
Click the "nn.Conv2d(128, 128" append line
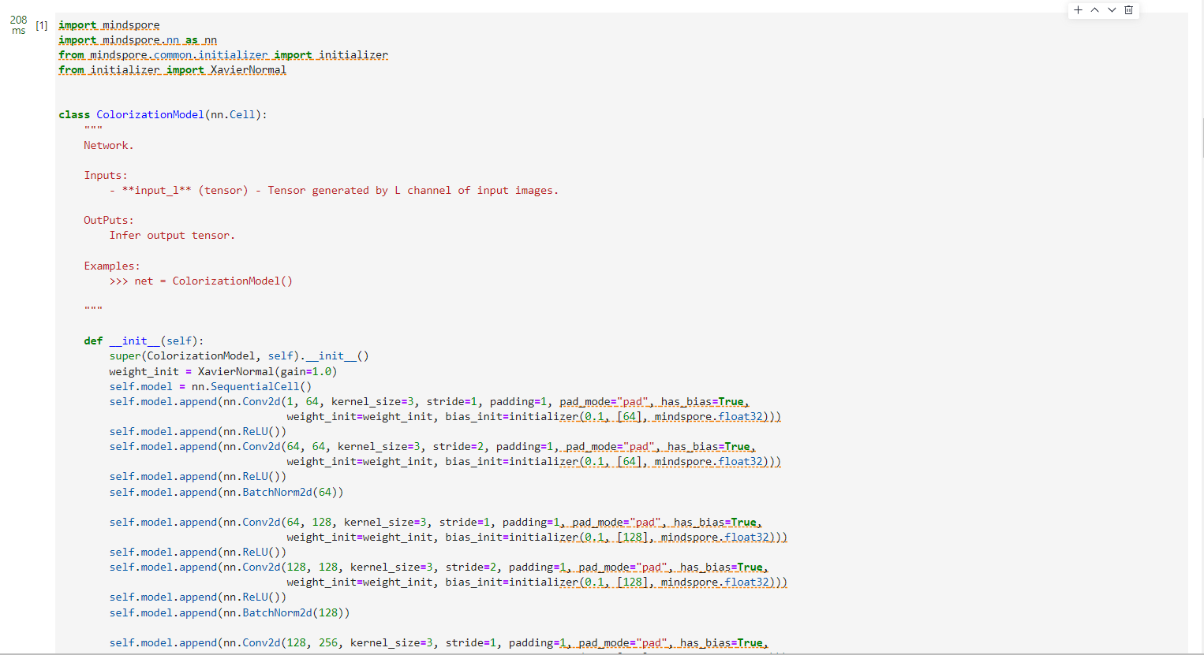tap(439, 568)
